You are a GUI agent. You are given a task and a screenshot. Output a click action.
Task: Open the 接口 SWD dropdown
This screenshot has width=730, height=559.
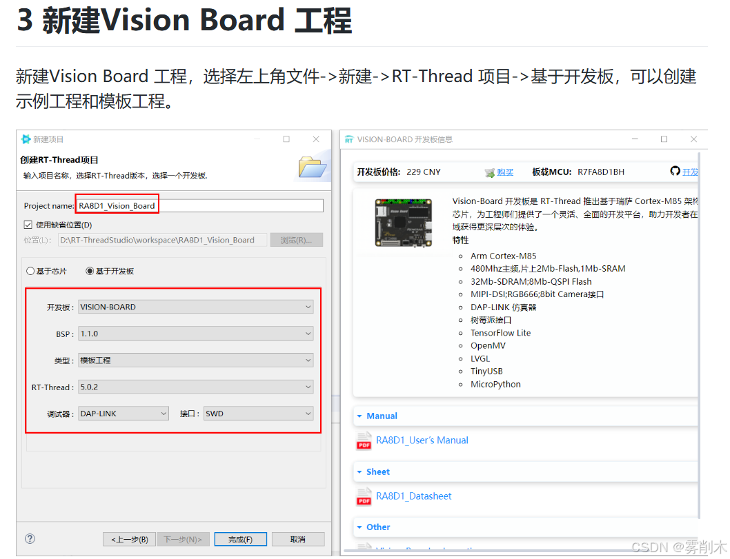(x=258, y=414)
